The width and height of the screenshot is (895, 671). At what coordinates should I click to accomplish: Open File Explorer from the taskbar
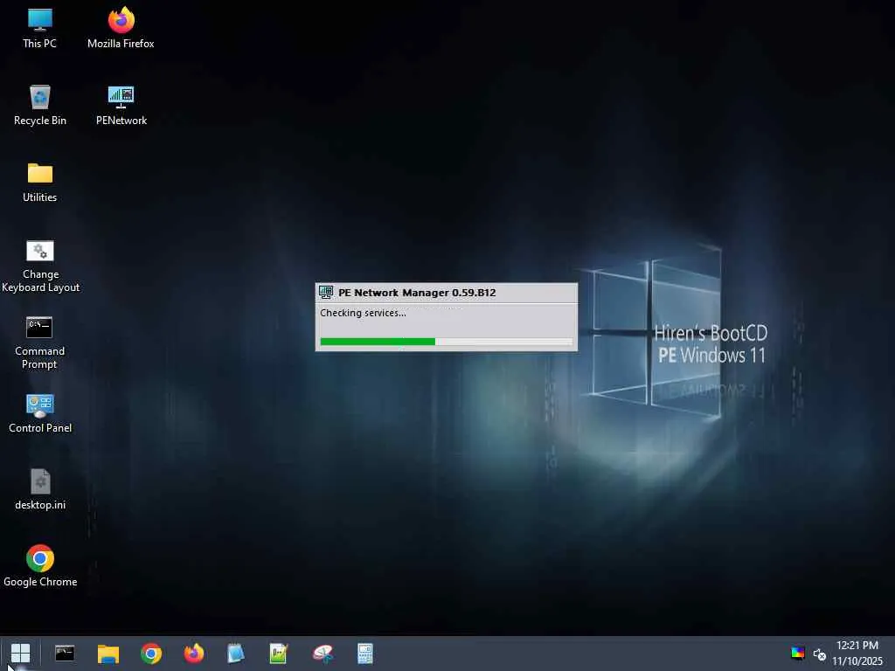108,654
